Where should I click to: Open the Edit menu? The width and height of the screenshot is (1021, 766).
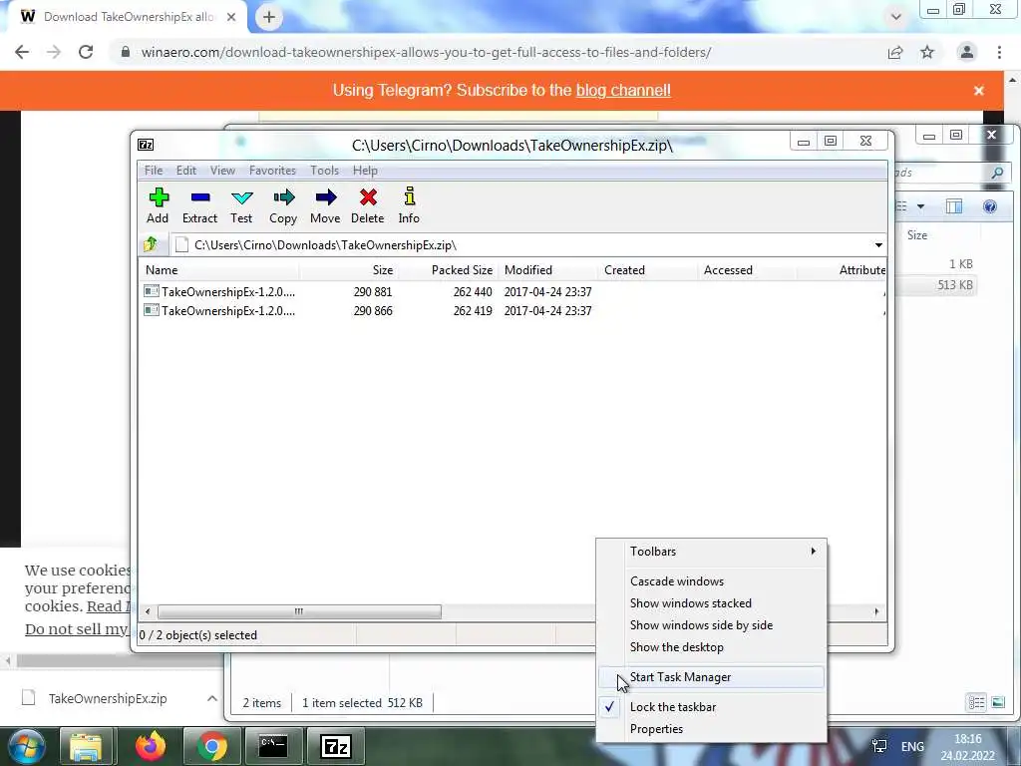(186, 170)
